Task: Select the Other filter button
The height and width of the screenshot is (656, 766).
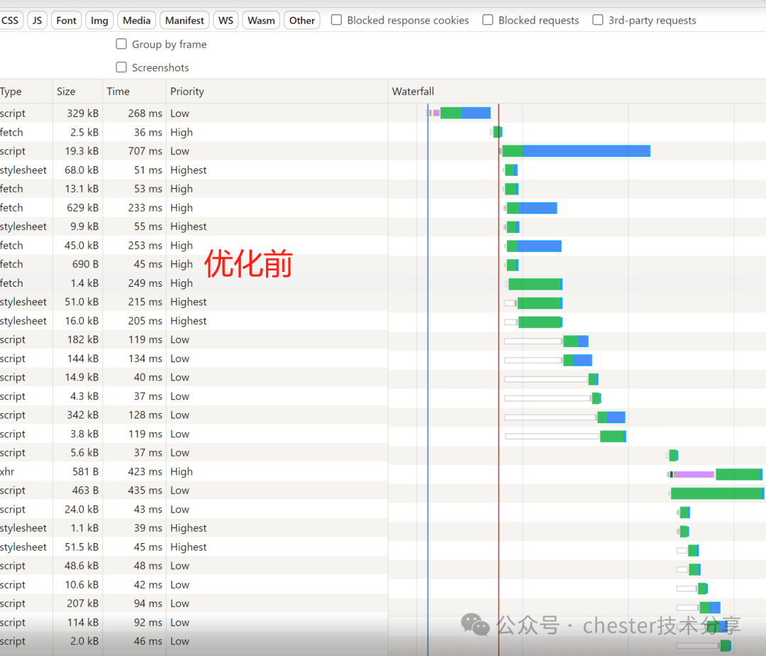Action: point(302,21)
